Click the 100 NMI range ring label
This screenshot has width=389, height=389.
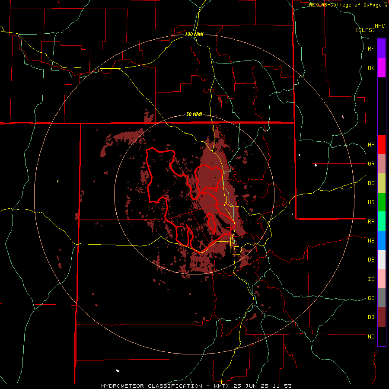[194, 34]
